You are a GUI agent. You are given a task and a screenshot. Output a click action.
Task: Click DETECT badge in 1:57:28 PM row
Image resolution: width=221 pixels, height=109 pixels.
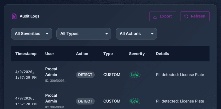pos(85,101)
